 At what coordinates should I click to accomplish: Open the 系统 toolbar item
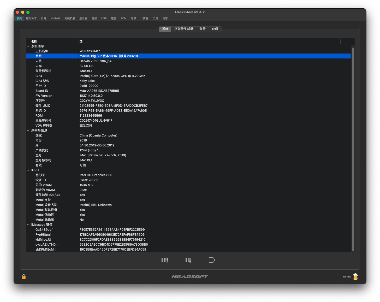(19, 19)
